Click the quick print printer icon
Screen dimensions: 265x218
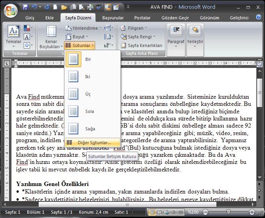tap(90, 7)
